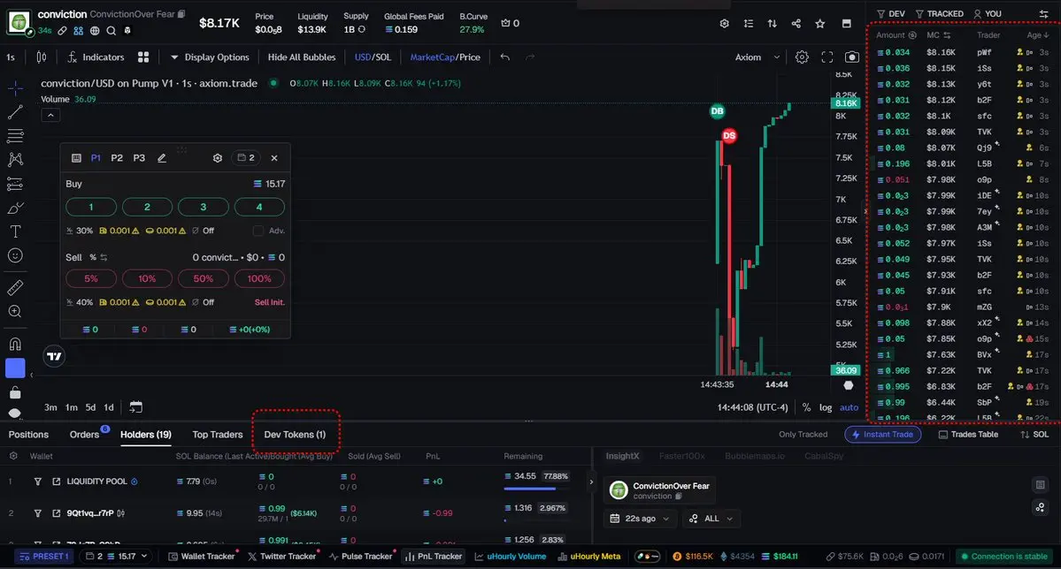
Task: Change the 1s chart interval
Action: click(x=11, y=57)
